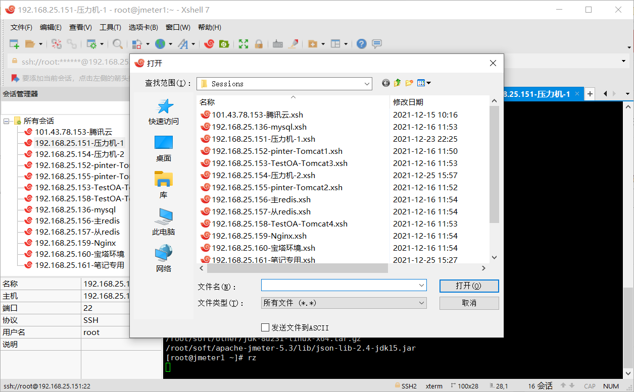
Task: Collapse the 所有会话 tree node
Action: click(x=7, y=121)
